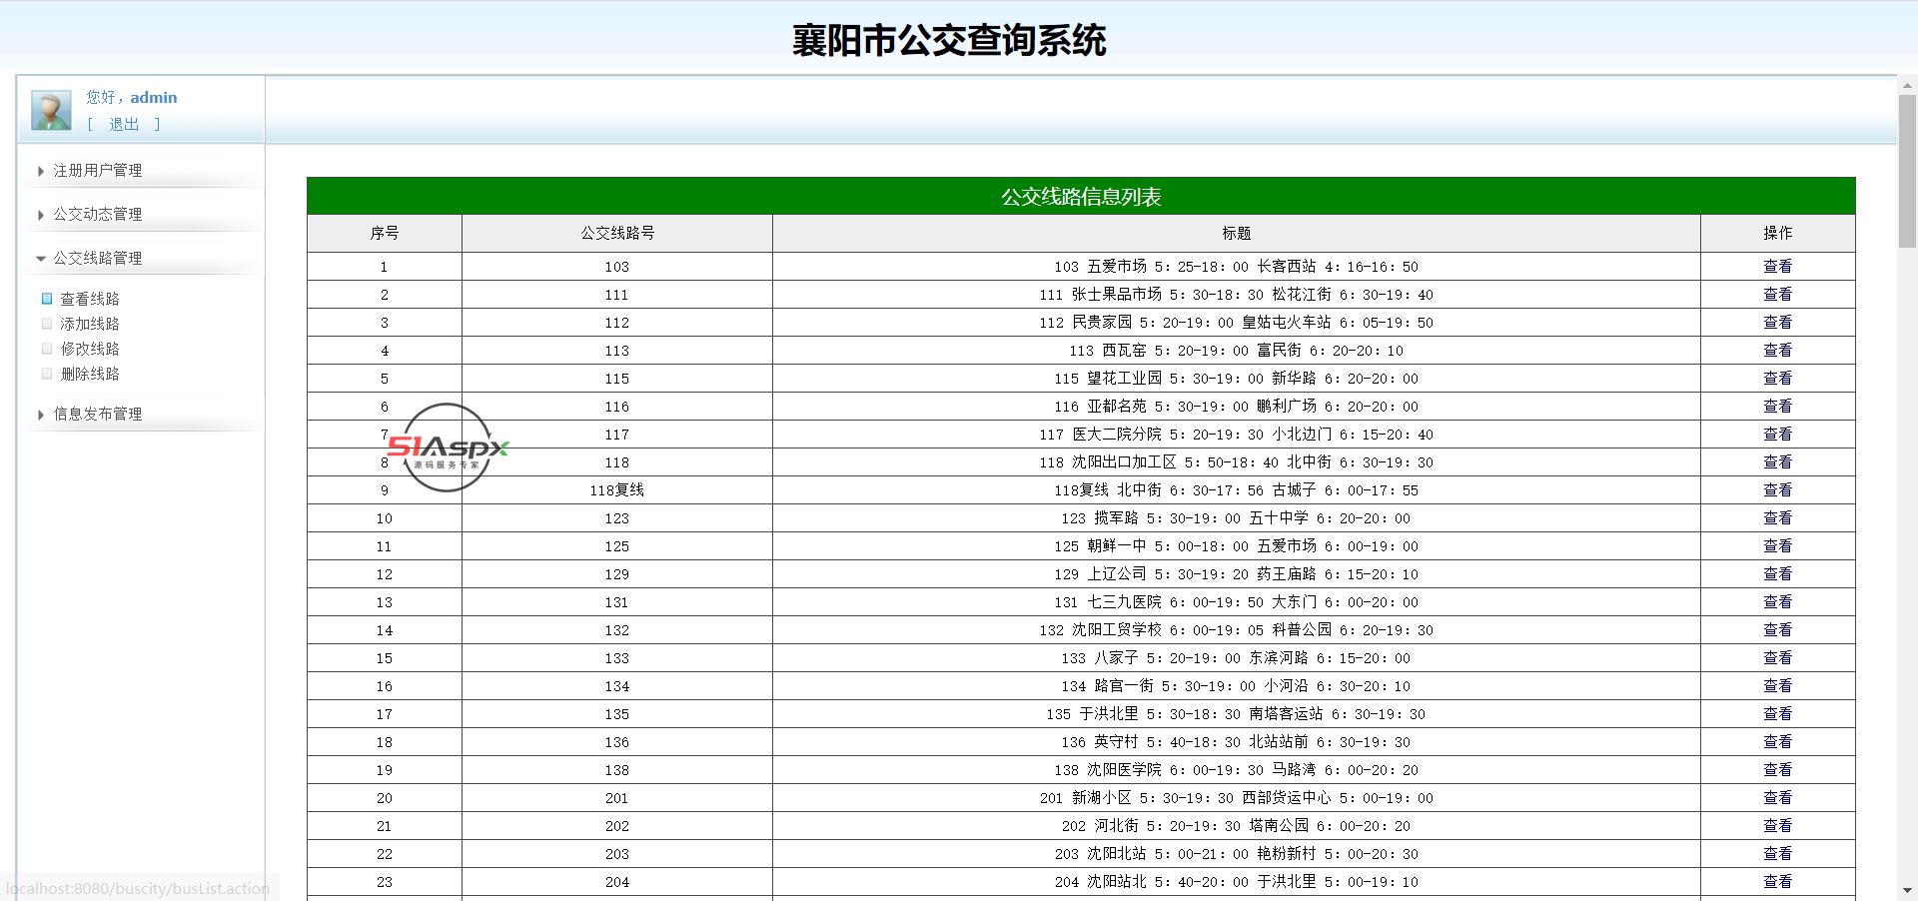This screenshot has height=901, width=1918.
Task: View details for bus route 125
Action: click(x=1778, y=546)
